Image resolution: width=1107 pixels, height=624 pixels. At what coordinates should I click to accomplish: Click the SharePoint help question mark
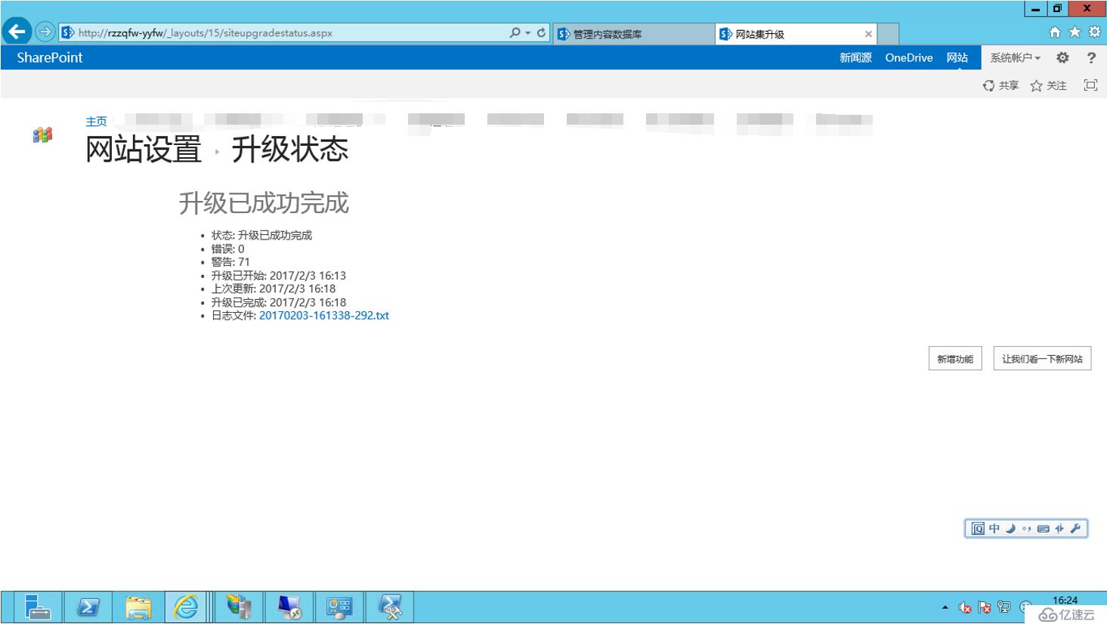pos(1091,57)
